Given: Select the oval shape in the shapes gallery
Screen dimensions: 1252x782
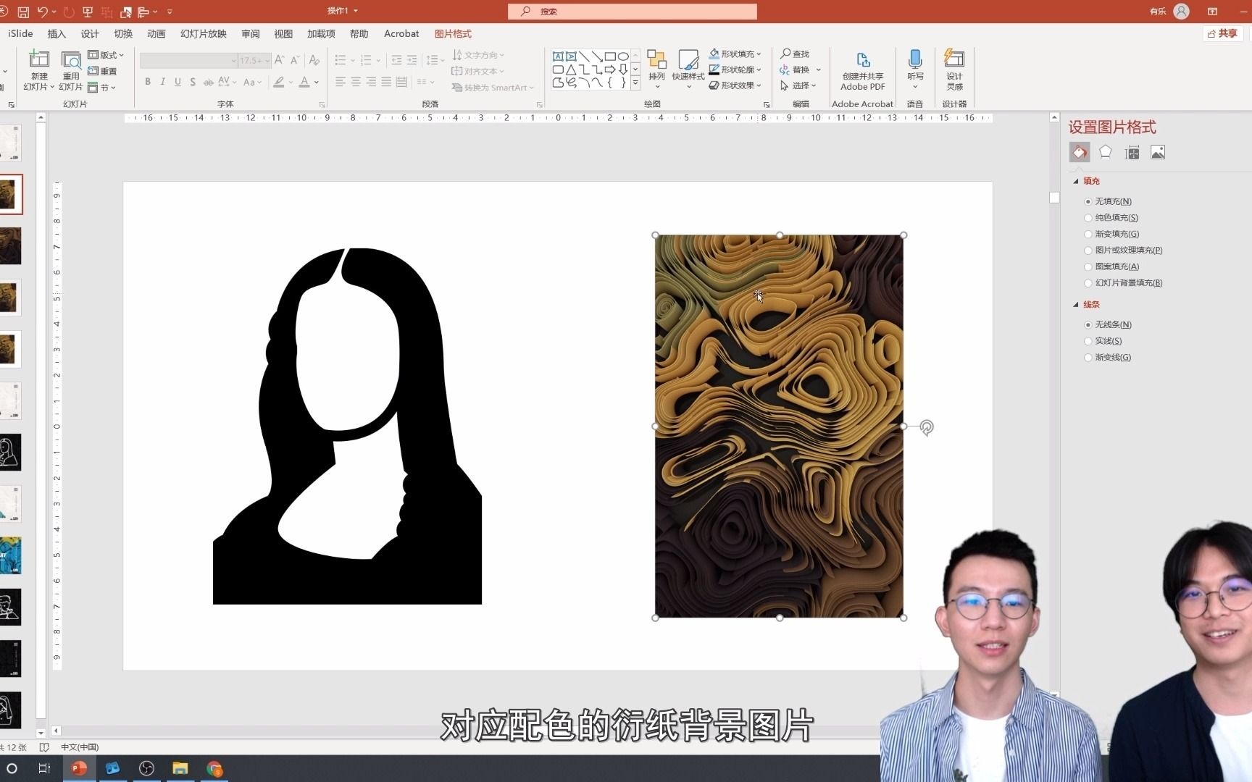Looking at the screenshot, I should tap(623, 56).
